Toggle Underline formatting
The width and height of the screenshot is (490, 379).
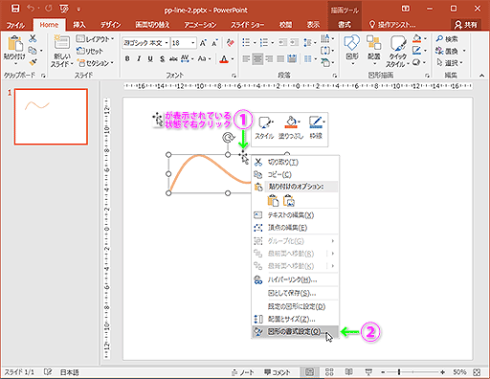coord(150,58)
